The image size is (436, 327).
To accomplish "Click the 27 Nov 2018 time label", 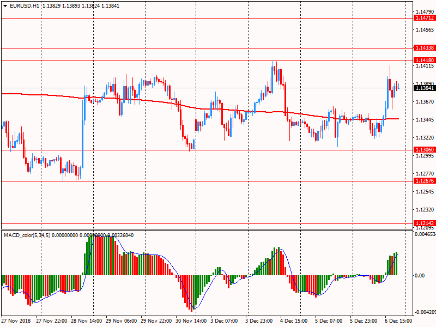I will pyautogui.click(x=16, y=321).
